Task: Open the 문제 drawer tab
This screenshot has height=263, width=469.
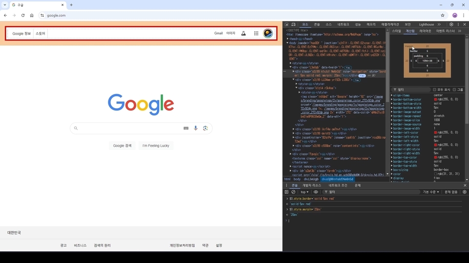Action: [358, 186]
